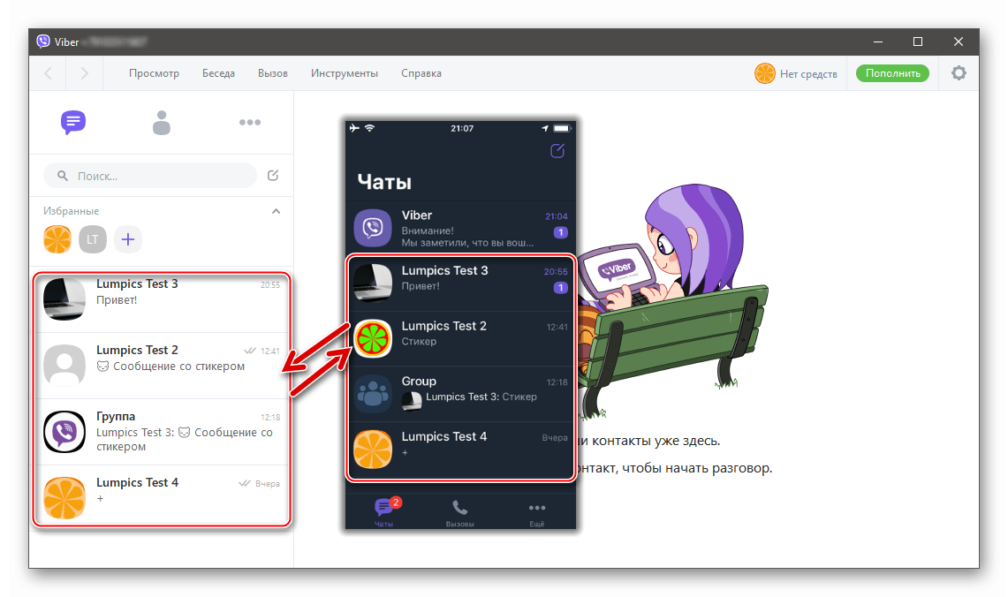1008x597 pixels.
Task: Click the forward navigation chevron arrow
Action: (x=84, y=73)
